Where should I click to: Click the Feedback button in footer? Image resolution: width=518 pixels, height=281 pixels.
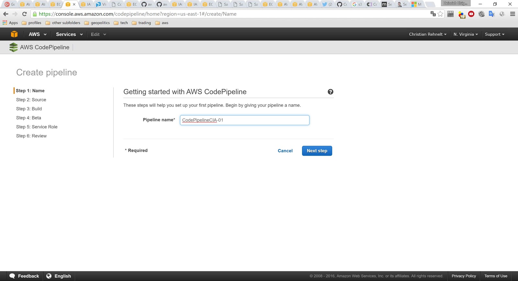pos(24,276)
